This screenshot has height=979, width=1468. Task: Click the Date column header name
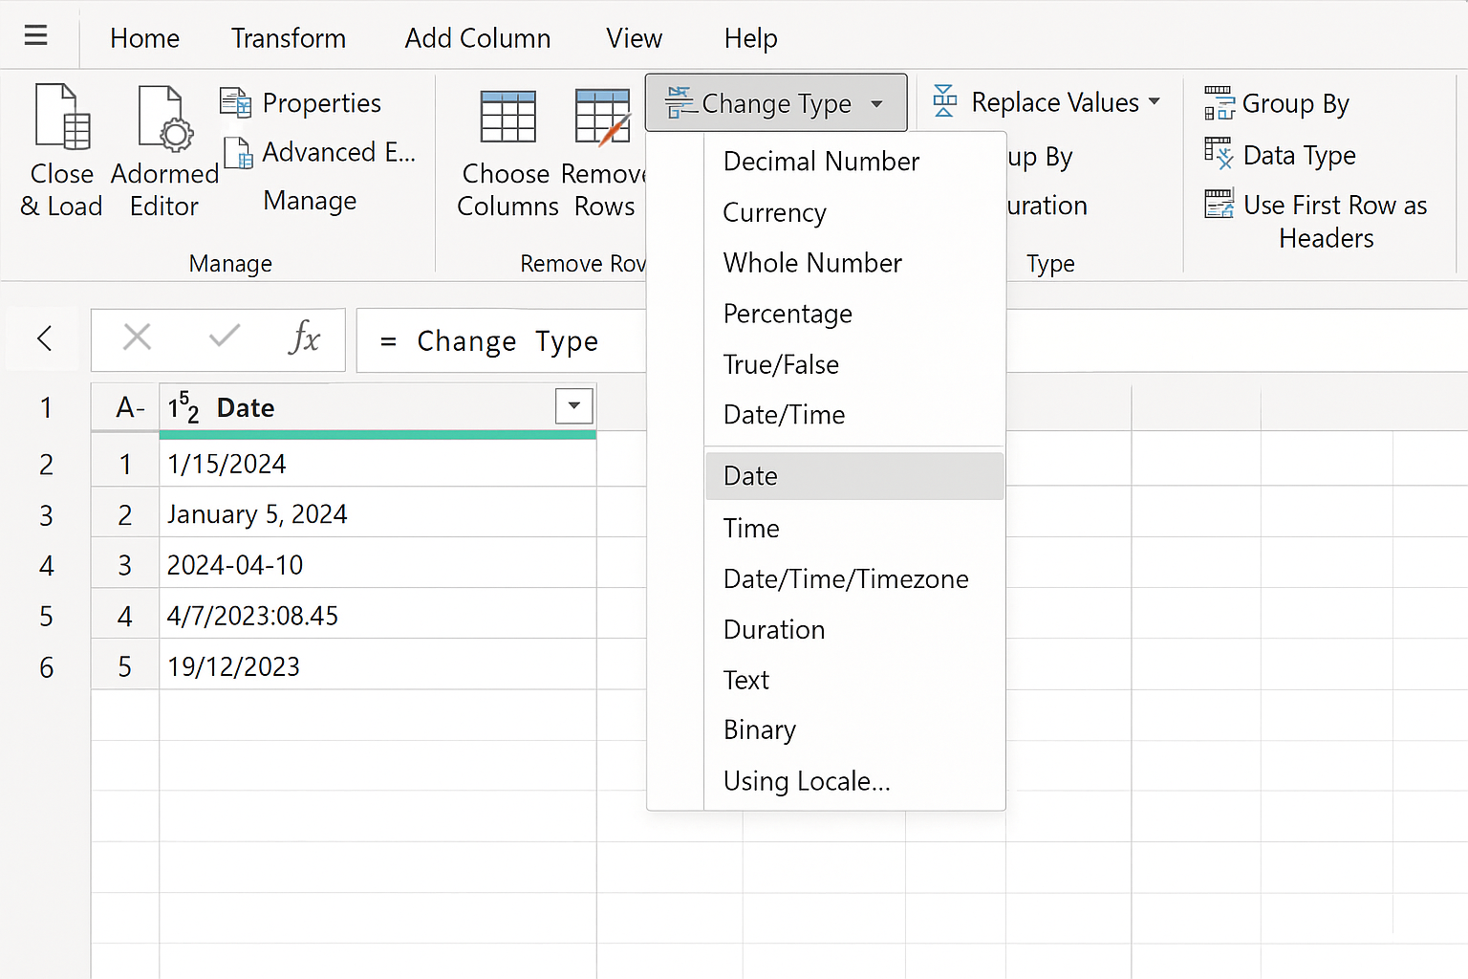[x=246, y=408]
